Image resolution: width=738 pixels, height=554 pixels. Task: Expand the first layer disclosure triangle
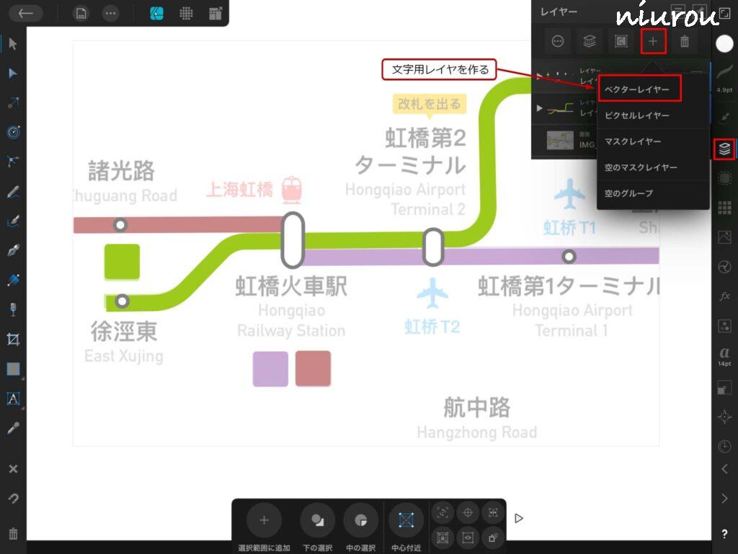[538, 76]
